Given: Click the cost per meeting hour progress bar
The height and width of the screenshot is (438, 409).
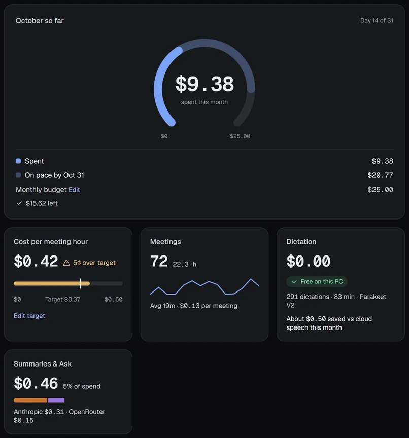Looking at the screenshot, I should (68, 284).
